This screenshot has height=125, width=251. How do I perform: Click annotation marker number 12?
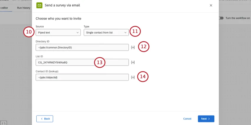pyautogui.click(x=144, y=46)
